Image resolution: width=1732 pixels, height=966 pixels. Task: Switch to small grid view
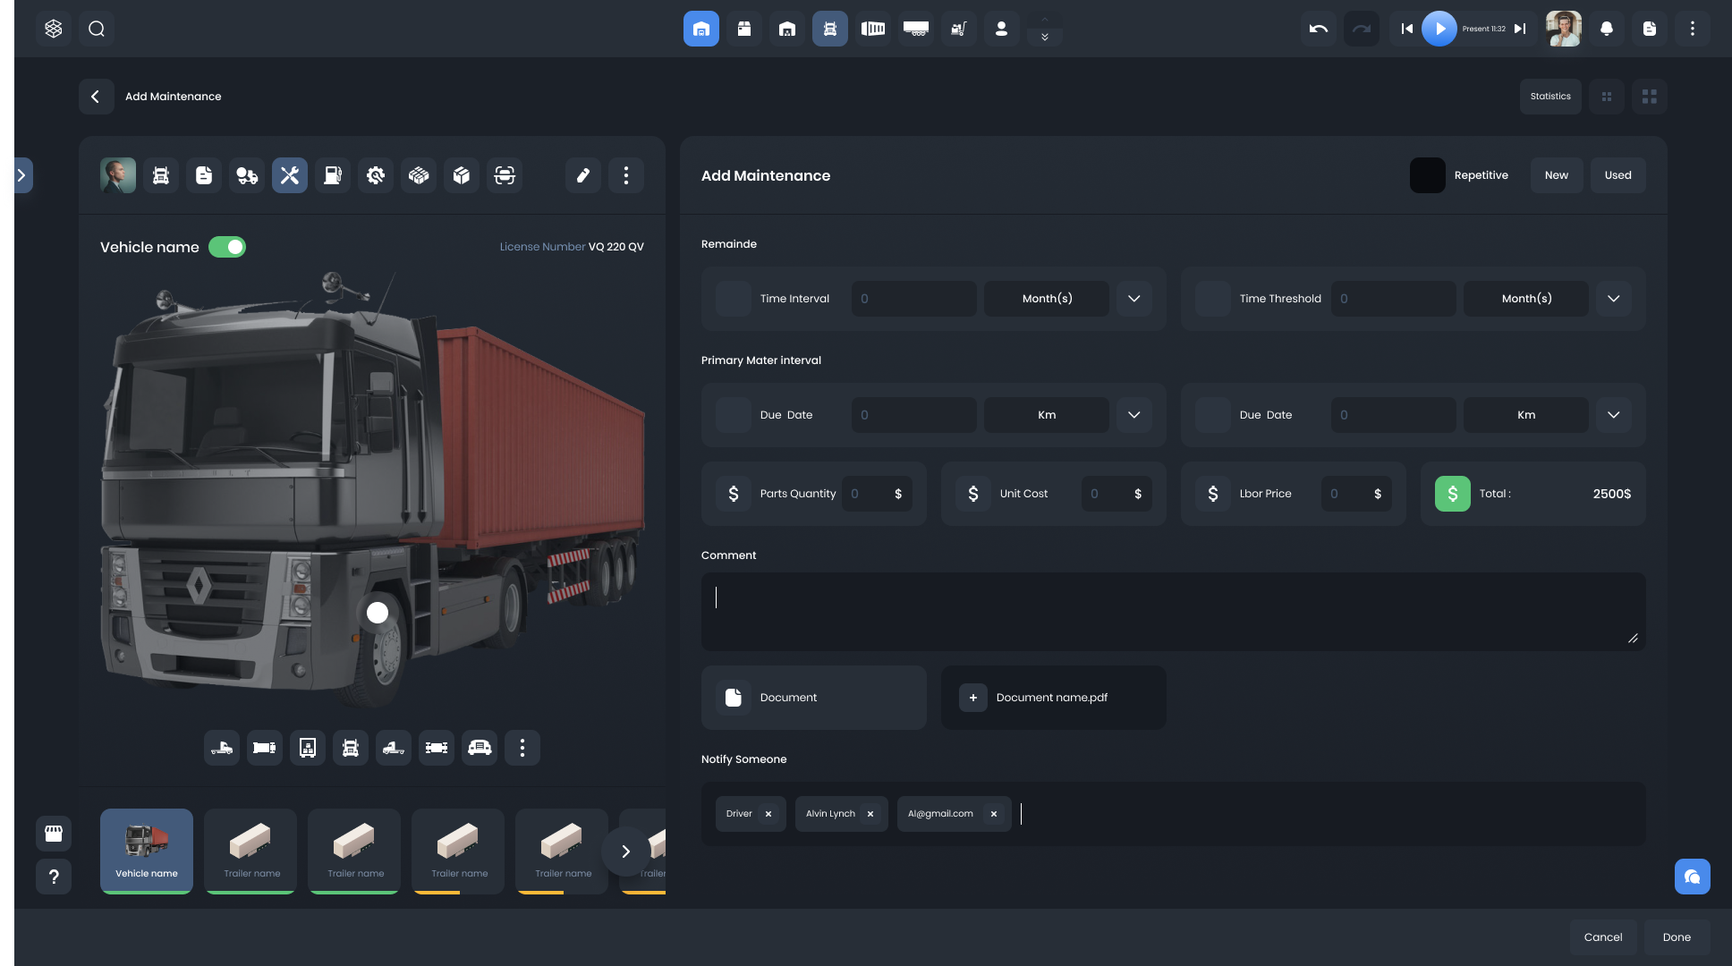click(1607, 97)
